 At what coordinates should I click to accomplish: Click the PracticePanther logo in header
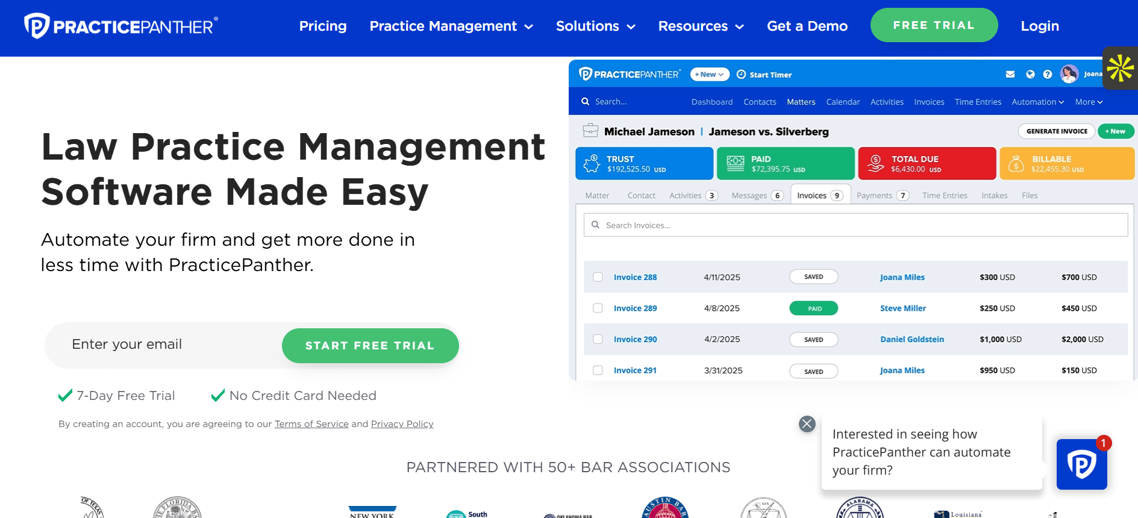point(120,27)
